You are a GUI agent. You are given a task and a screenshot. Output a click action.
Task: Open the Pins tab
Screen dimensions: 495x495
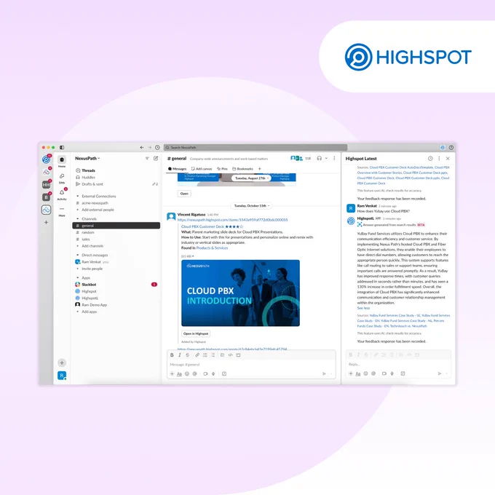(222, 169)
